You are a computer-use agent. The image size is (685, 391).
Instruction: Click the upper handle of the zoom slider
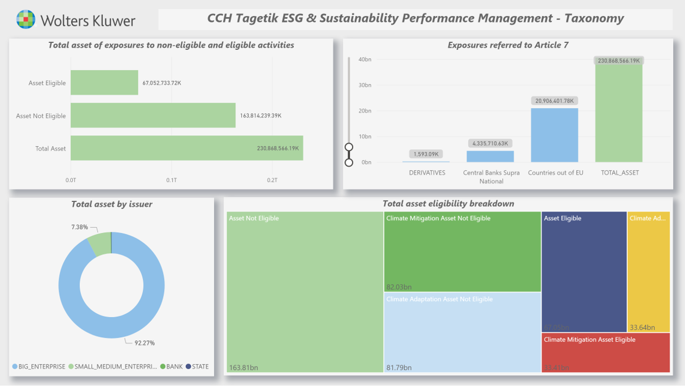(349, 147)
